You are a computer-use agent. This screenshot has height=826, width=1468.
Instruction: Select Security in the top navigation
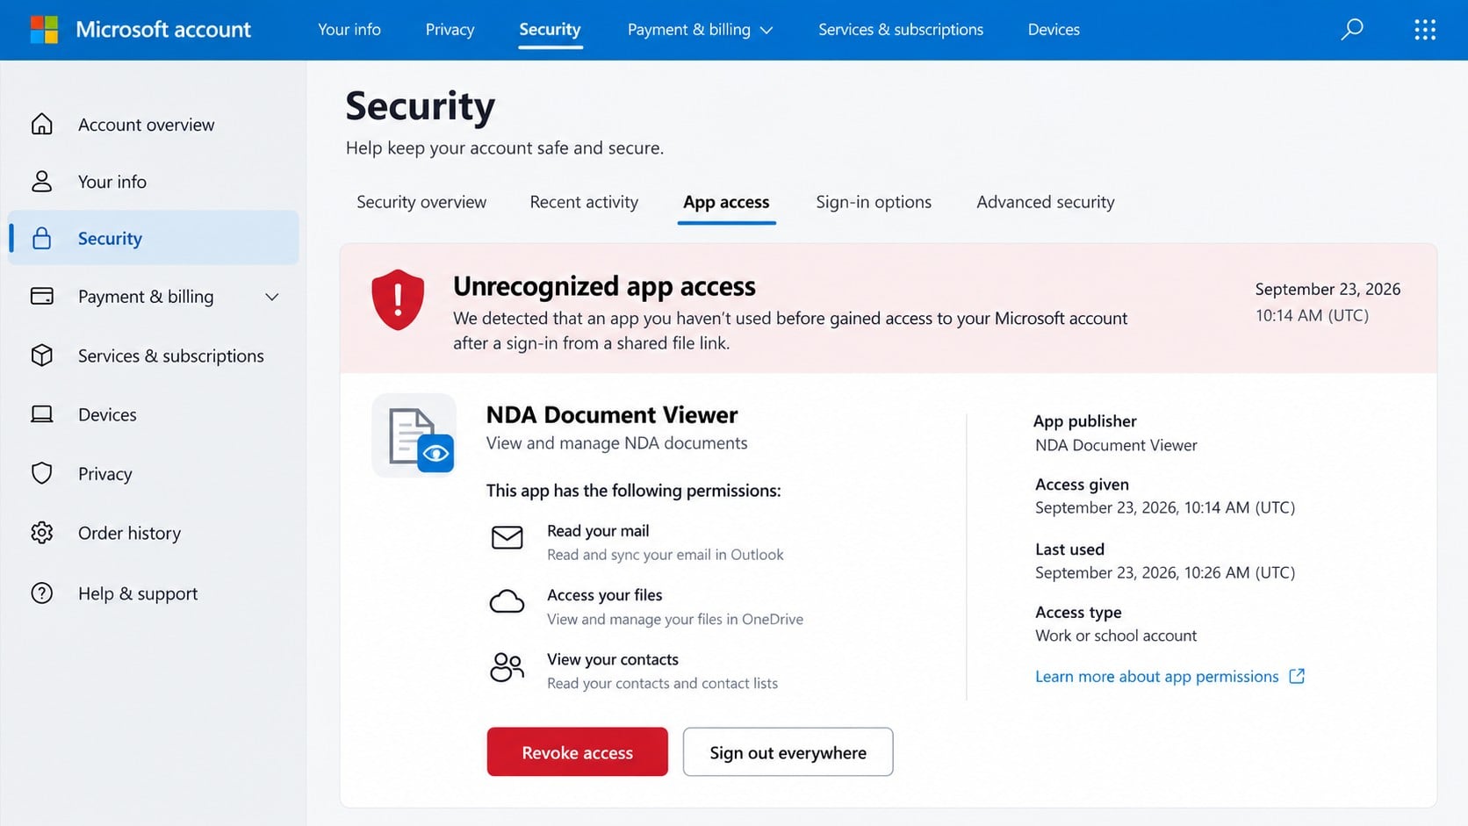pyautogui.click(x=550, y=30)
